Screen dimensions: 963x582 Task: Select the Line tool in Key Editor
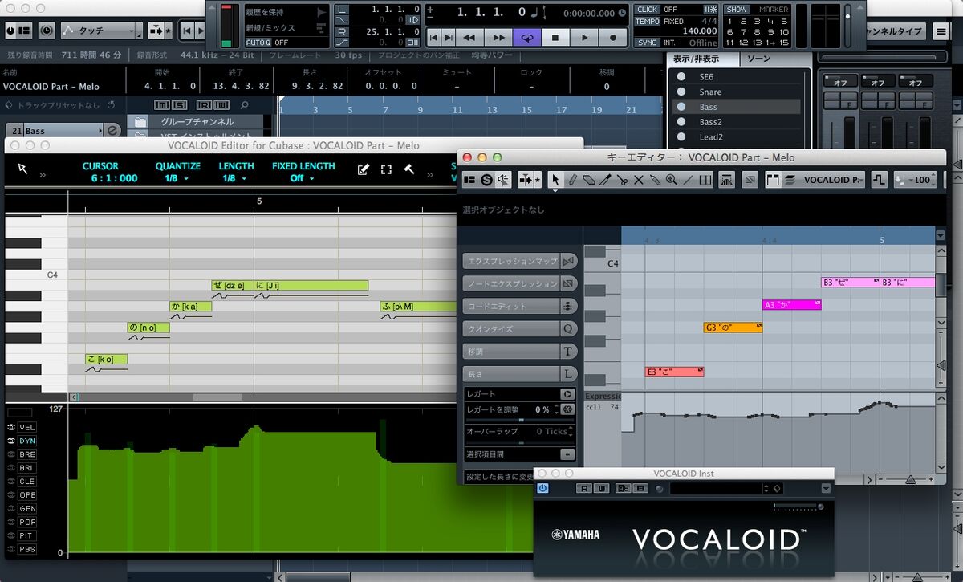coord(688,181)
